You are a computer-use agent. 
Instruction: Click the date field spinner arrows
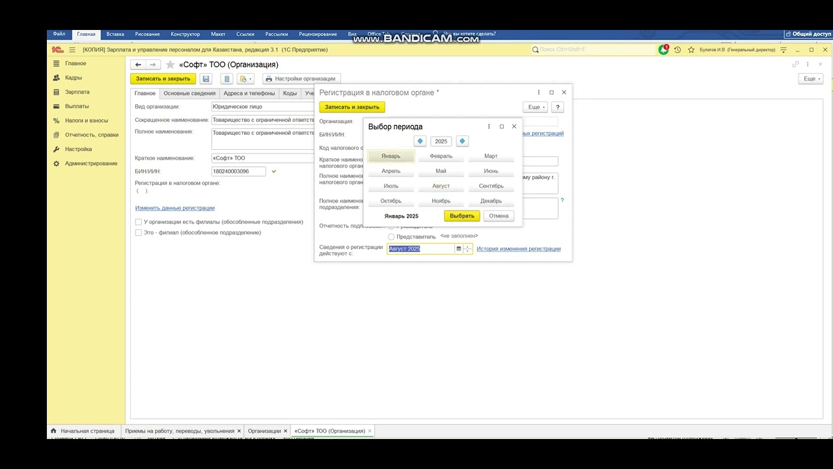pyautogui.click(x=467, y=249)
